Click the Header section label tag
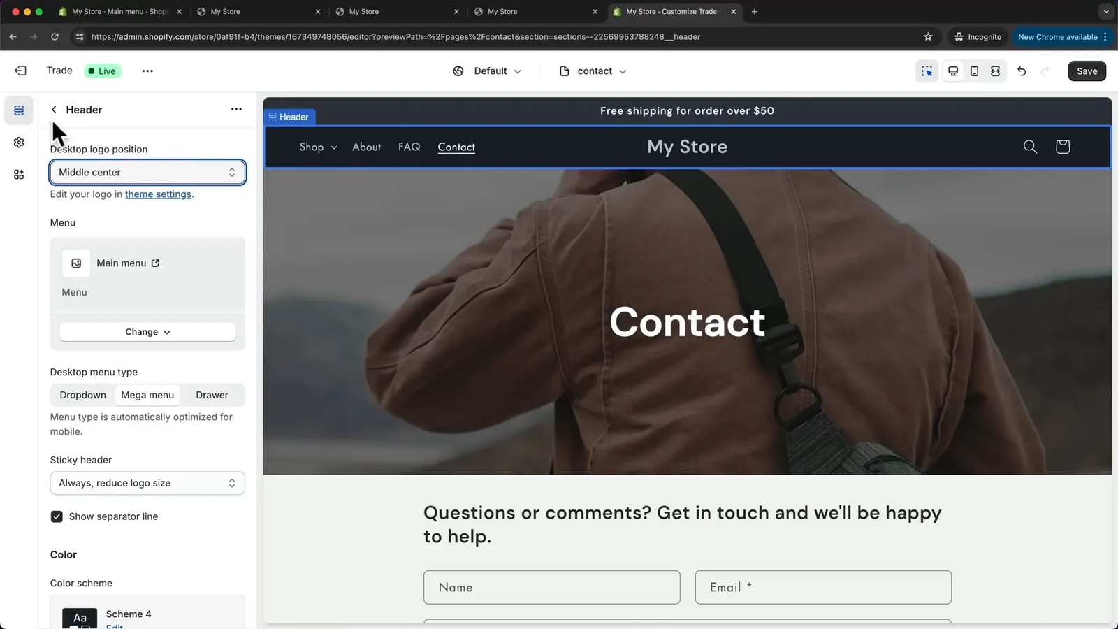 289,117
